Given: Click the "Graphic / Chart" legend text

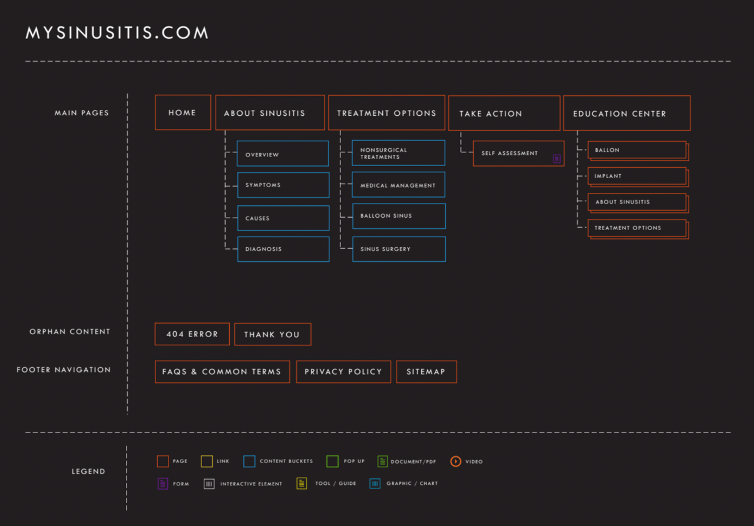Looking at the screenshot, I should pyautogui.click(x=412, y=484).
